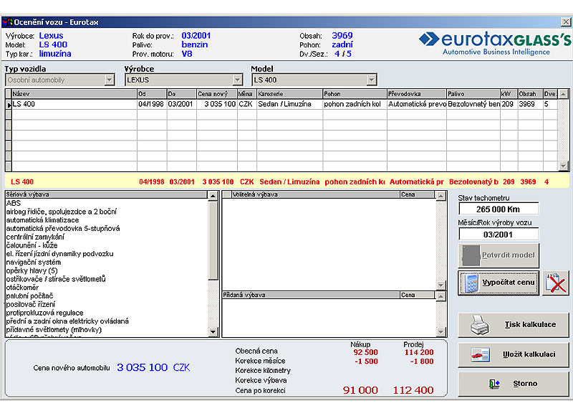This screenshot has height=416, width=573.
Task: Click Přidaná výbava scroll up arrow
Action: click(x=441, y=296)
